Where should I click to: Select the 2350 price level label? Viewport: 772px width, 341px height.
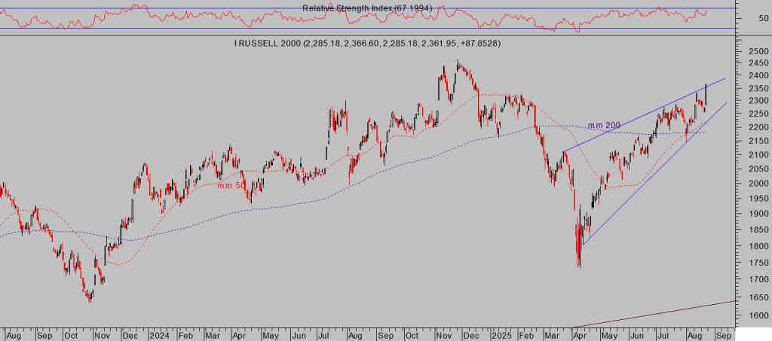click(757, 88)
